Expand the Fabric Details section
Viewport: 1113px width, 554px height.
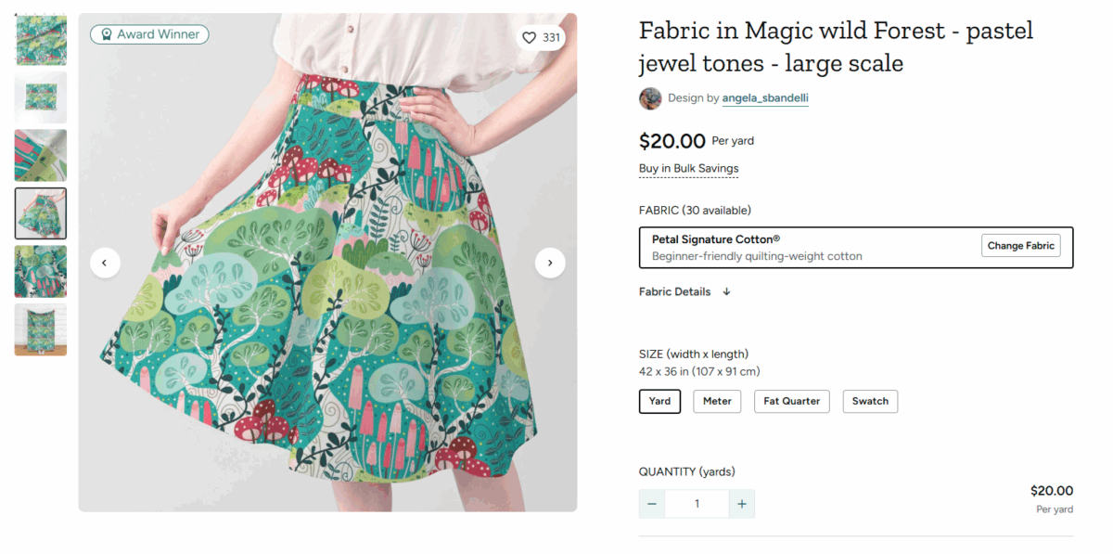tap(684, 291)
